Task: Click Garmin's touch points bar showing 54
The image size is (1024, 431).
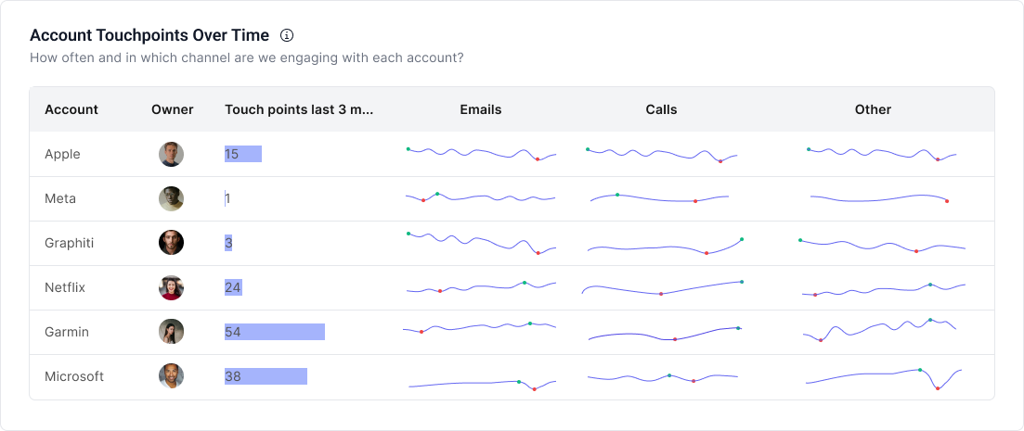Action: click(275, 332)
